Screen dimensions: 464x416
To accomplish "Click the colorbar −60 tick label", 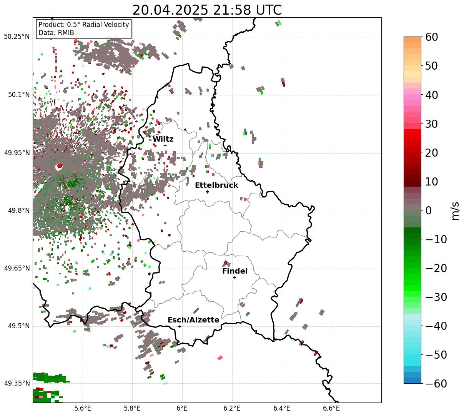I will (436, 383).
